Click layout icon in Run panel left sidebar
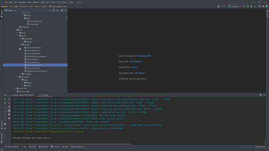Screen dimensions: 269x151 pos(5,124)
